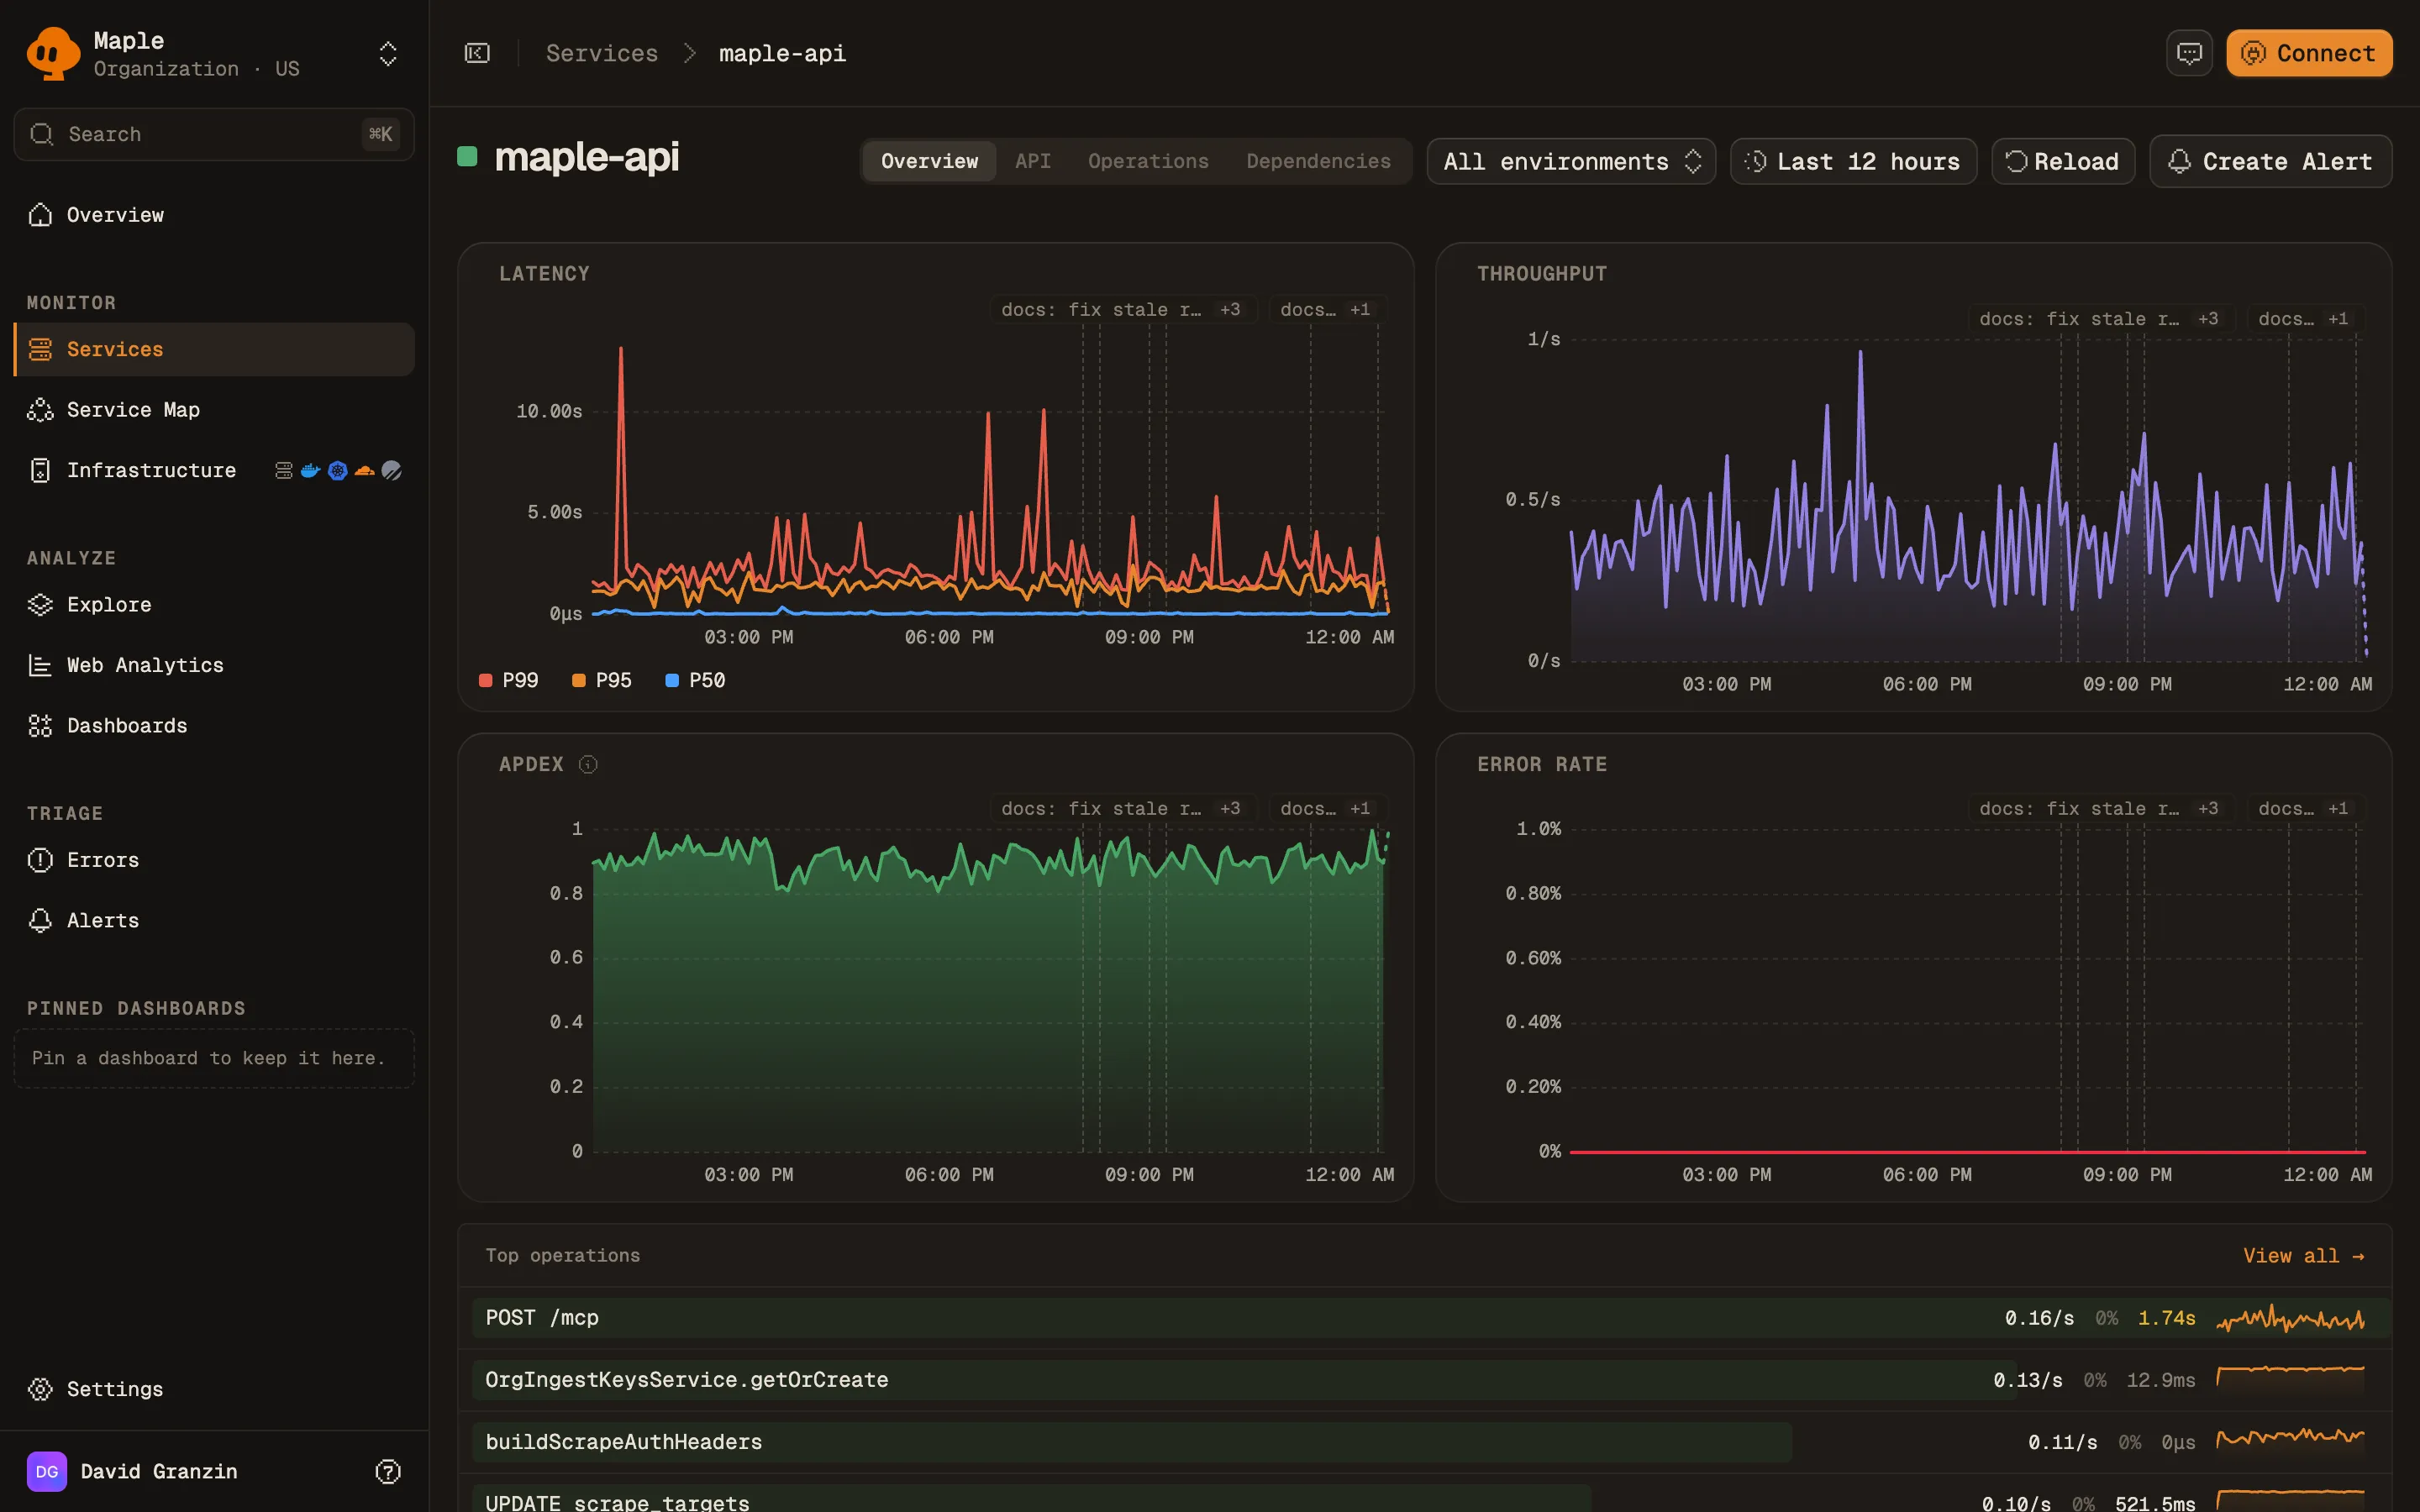Click the Dashboards grid icon
The height and width of the screenshot is (1512, 2420).
(x=40, y=726)
